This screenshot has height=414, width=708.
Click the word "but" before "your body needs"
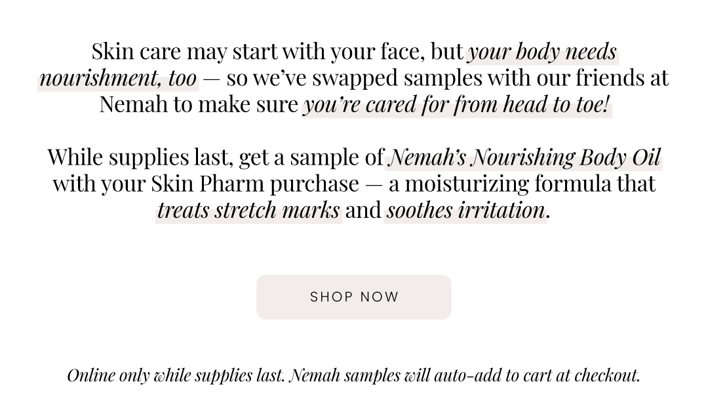446,52
